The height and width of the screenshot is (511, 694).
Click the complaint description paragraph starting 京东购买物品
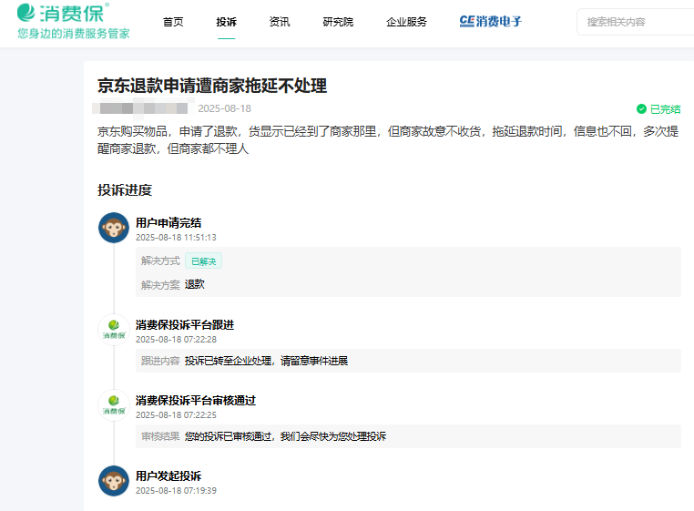pos(388,140)
